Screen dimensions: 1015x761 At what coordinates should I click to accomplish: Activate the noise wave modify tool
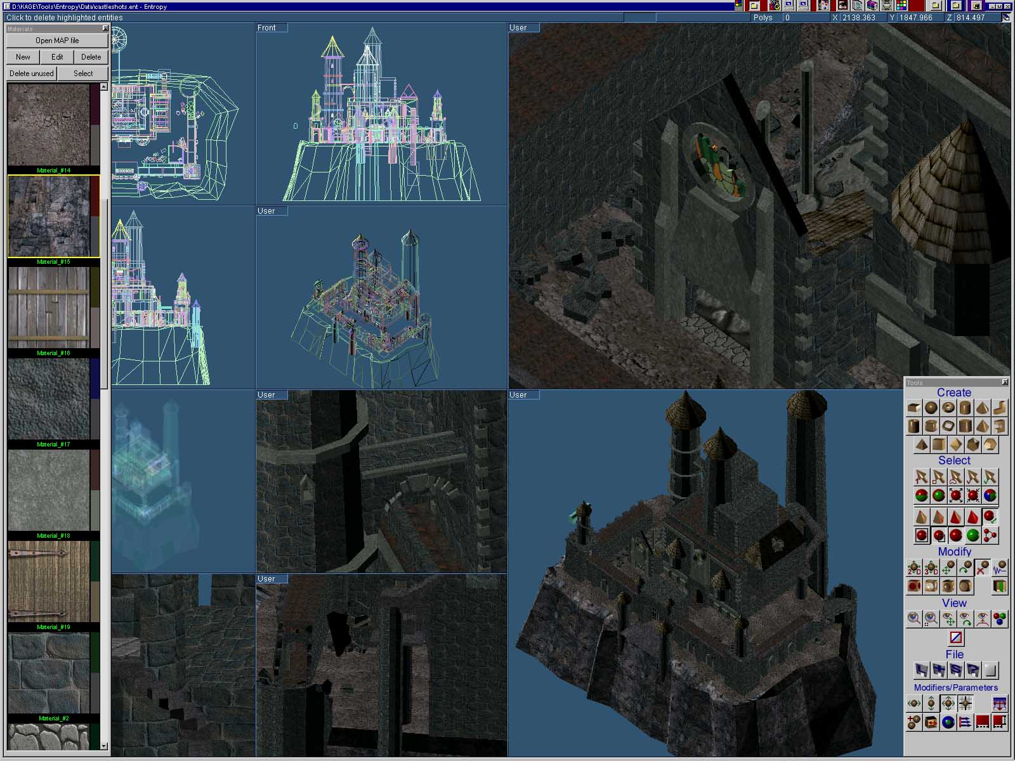tap(1000, 568)
